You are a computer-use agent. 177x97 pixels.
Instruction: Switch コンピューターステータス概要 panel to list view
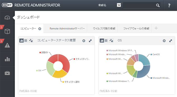26,40
